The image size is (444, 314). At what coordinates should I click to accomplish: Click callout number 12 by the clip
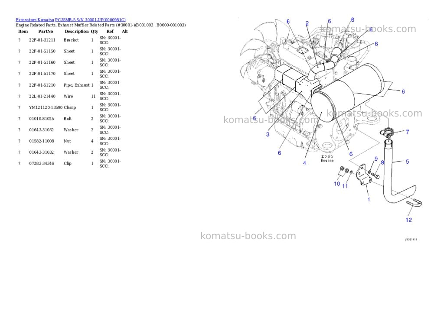(408, 220)
